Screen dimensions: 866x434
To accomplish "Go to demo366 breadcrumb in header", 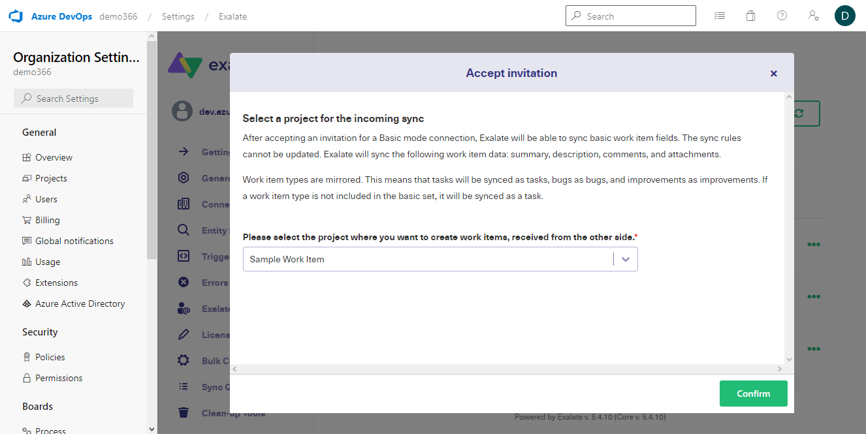I will pyautogui.click(x=118, y=16).
